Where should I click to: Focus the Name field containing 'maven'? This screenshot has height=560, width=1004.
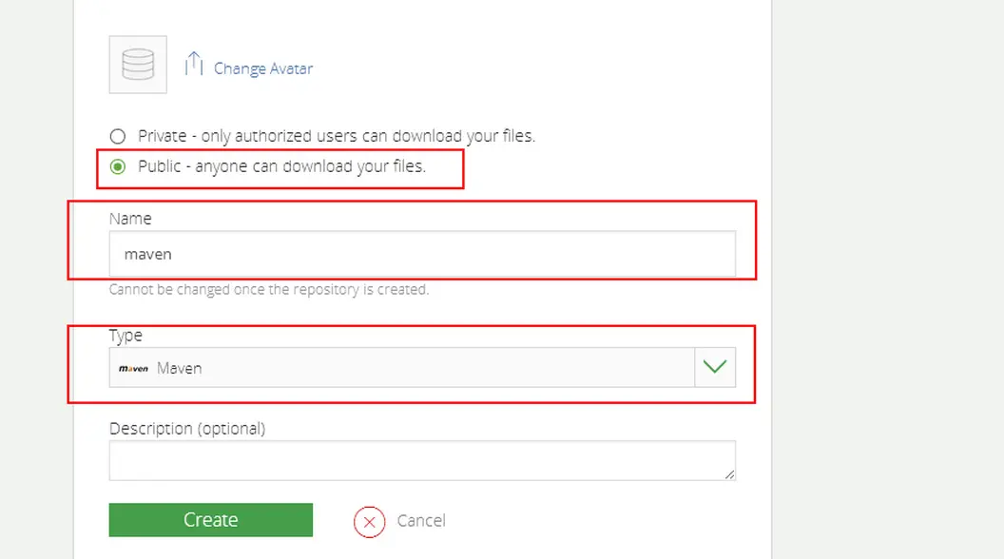(422, 254)
